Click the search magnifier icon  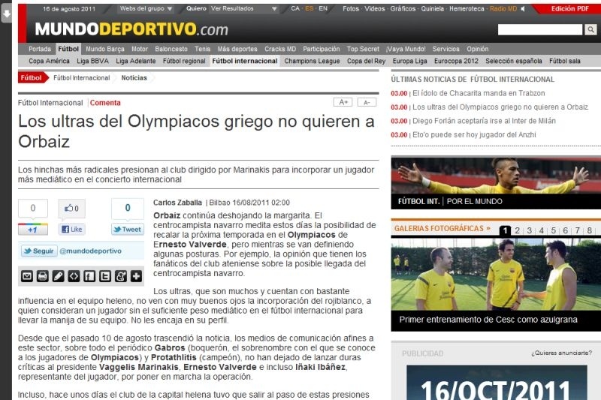(x=590, y=29)
